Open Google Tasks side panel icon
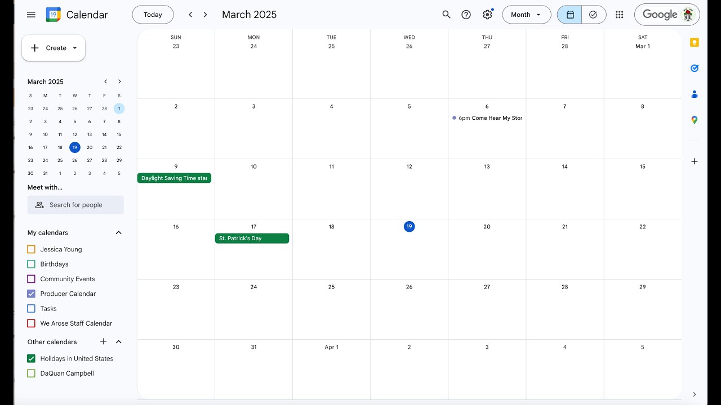Screen dimensions: 721x405 click(x=695, y=68)
